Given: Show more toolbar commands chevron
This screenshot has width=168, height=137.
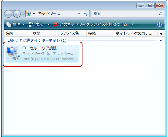Looking at the screenshot, I should pyautogui.click(x=133, y=25).
